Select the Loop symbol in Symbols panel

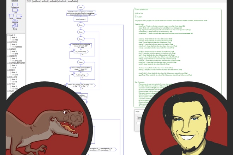pyautogui.click(x=15, y=25)
